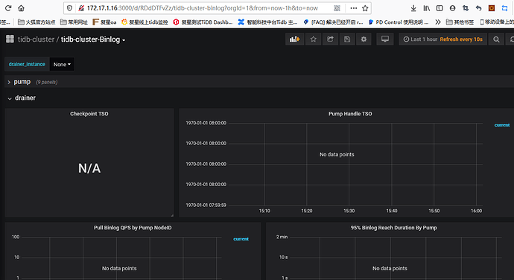Click the Add panel icon
Viewport: 514px width, 280px height.
coord(295,39)
